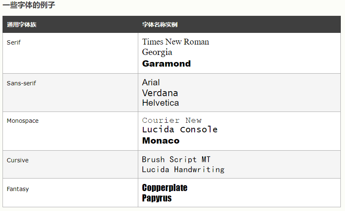This screenshot has height=211, width=345.
Task: Click the Monospace family label
Action: (x=23, y=121)
